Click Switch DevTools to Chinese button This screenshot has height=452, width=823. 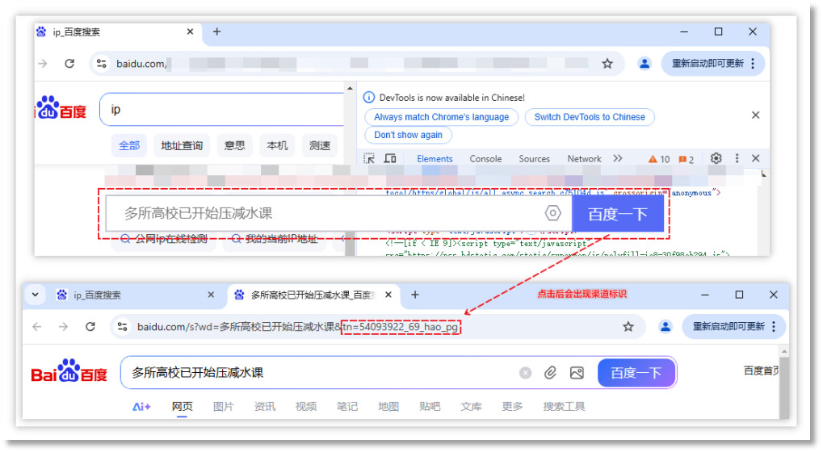coord(590,117)
